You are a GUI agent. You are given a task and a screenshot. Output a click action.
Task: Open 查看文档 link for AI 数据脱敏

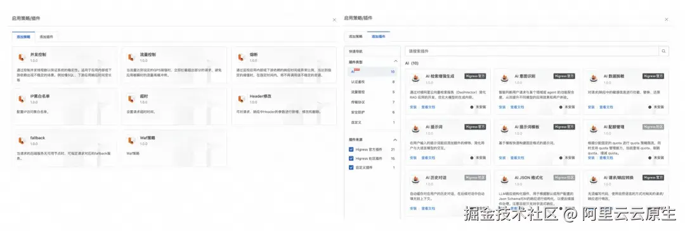[x=606, y=107]
